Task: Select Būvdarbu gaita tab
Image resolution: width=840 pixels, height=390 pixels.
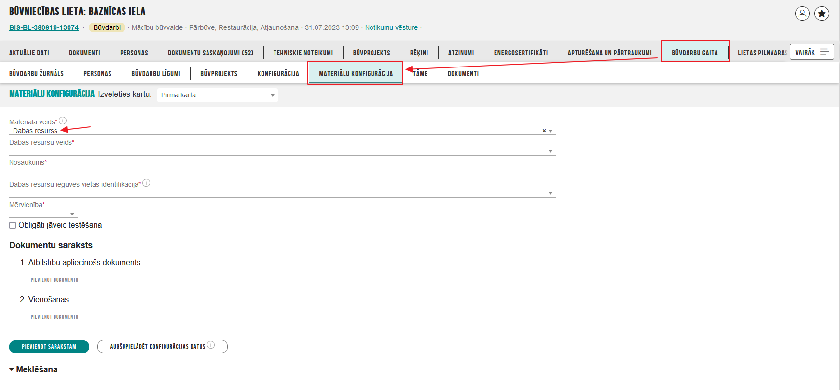Action: pyautogui.click(x=695, y=52)
